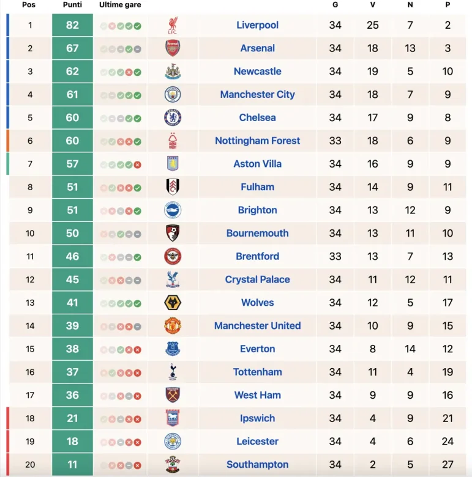472x477 pixels.
Task: Click the Newcastle club crest
Action: click(x=173, y=72)
